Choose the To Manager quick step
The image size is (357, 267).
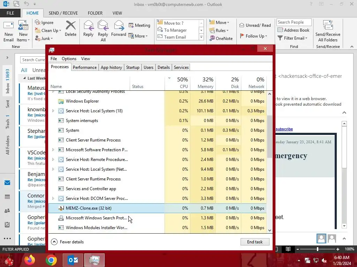point(175,30)
